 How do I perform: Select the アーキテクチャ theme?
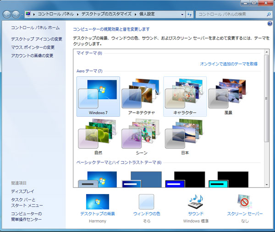(x=142, y=97)
